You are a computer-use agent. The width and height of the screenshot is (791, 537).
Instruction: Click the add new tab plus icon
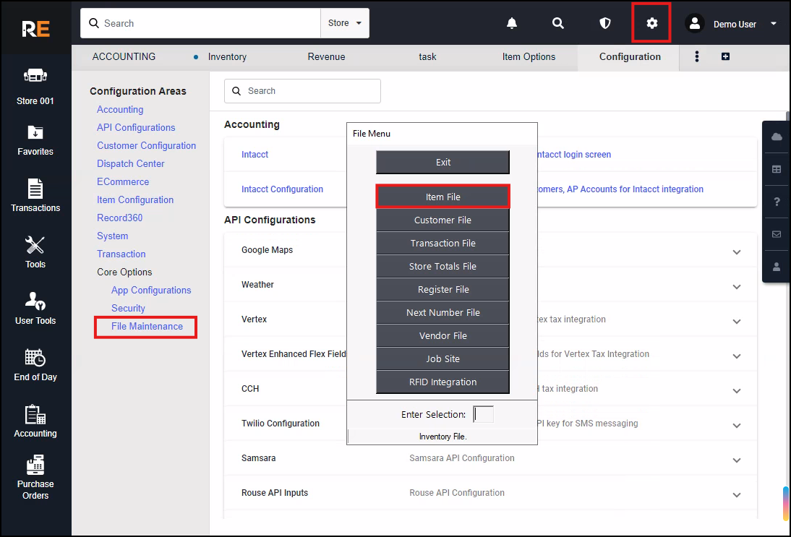coord(725,56)
